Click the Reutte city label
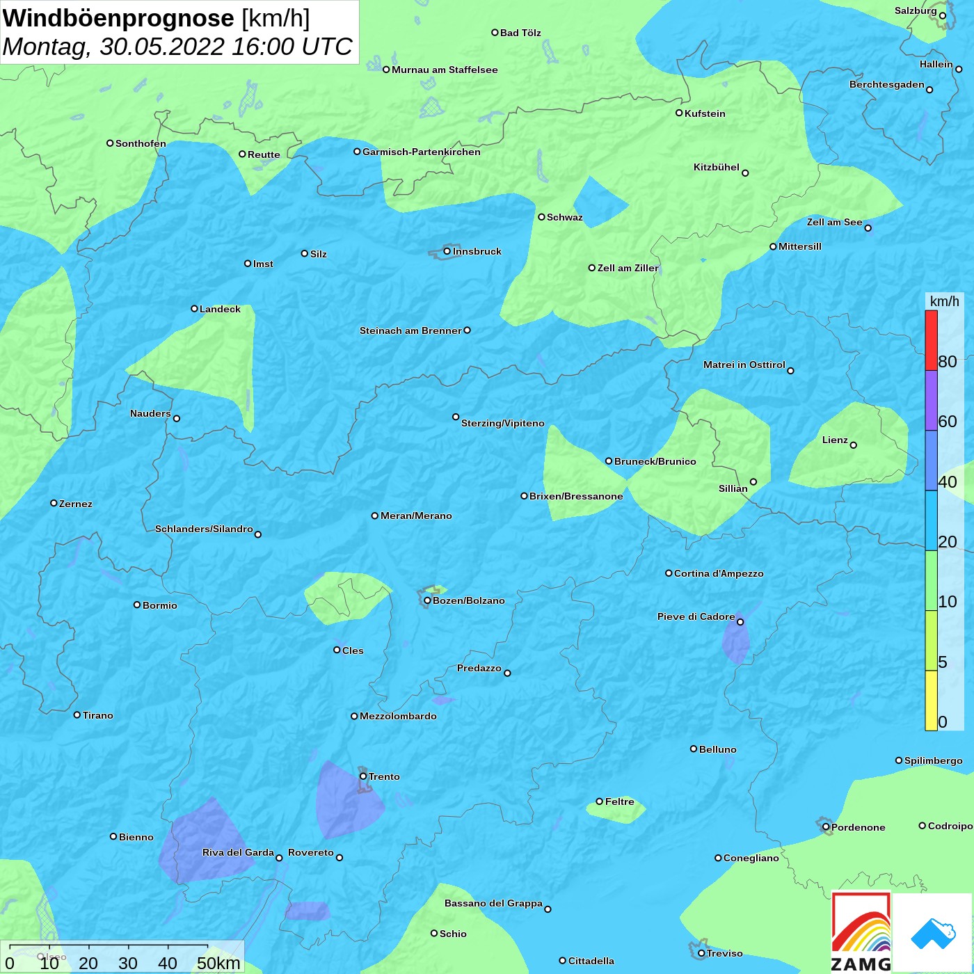 point(264,154)
